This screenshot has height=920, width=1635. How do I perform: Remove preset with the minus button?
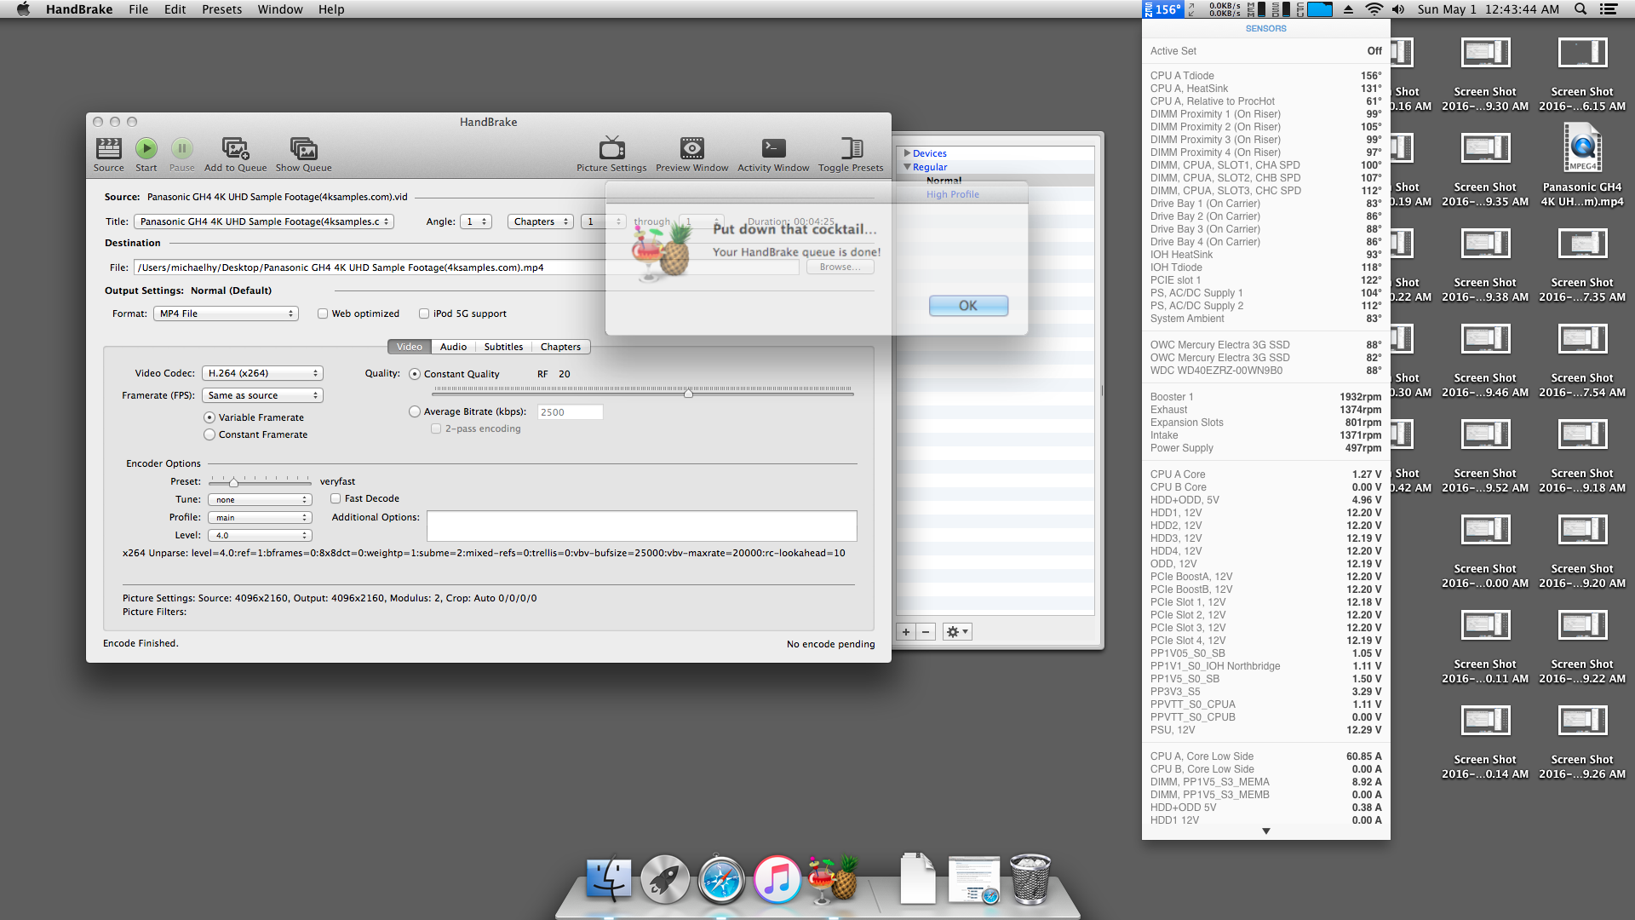pos(926,632)
